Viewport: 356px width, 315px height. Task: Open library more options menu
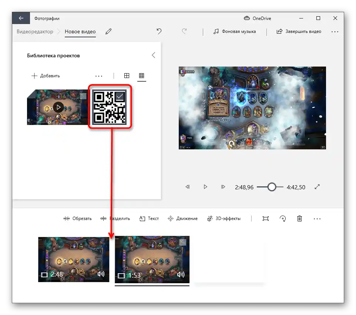[x=99, y=76]
